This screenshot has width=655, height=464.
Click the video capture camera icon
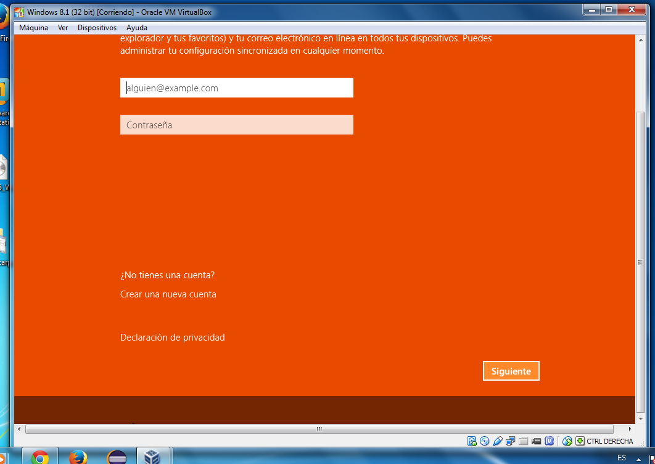click(537, 441)
